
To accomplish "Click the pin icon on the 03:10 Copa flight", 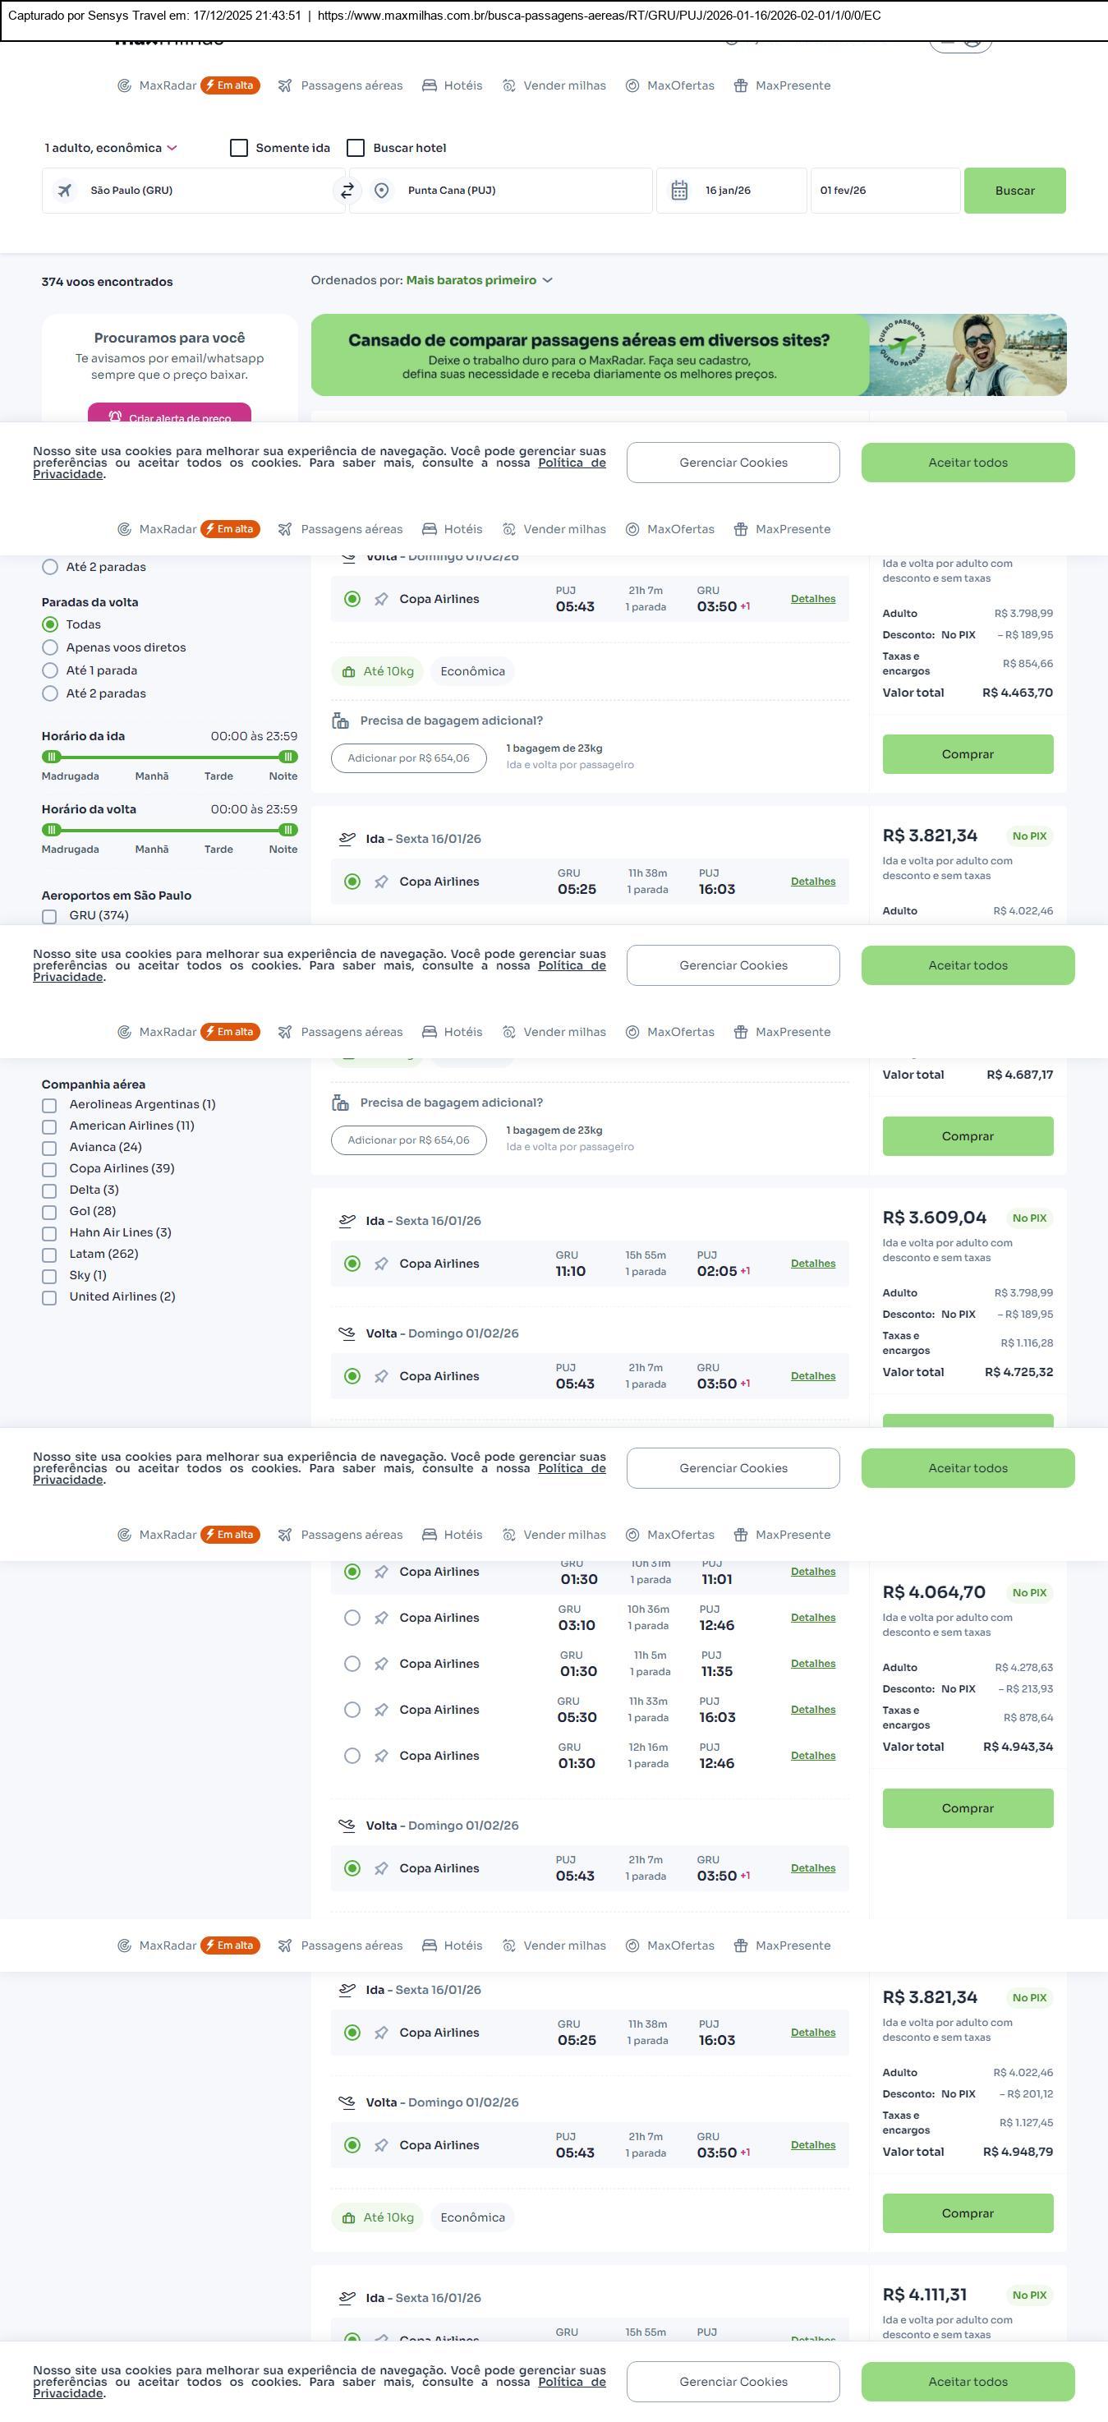I will tap(382, 1619).
